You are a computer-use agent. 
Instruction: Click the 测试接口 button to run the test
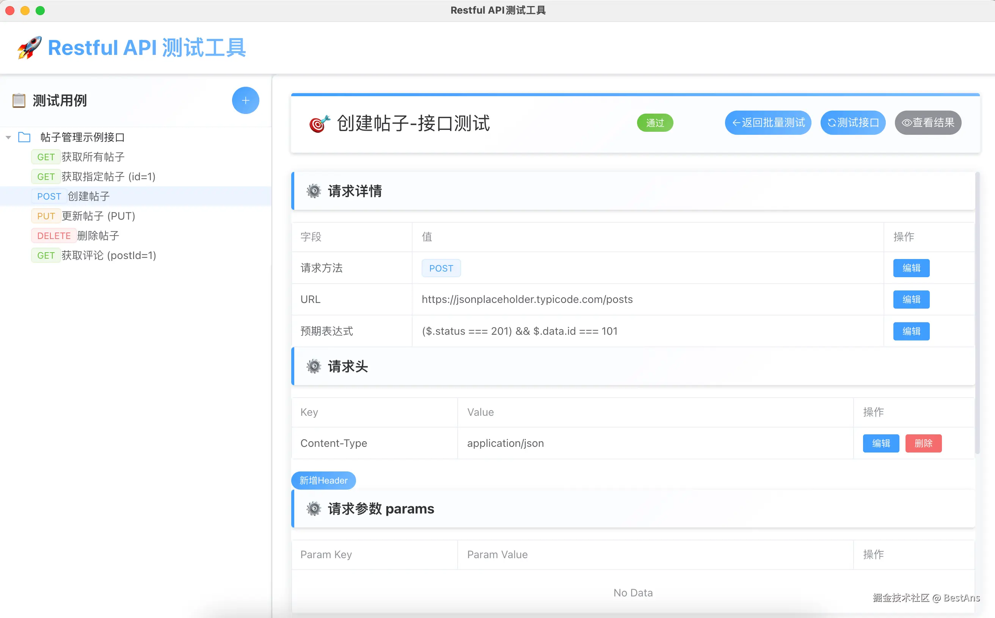point(852,123)
